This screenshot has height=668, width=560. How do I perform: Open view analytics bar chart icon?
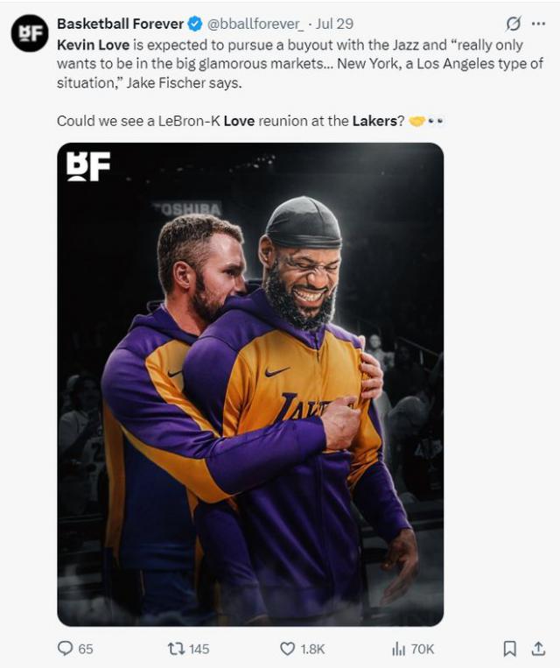pyautogui.click(x=398, y=649)
